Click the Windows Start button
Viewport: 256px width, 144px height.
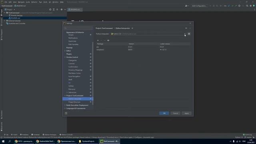3,141
